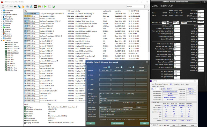
Task: Switch to Mainboard tab in CPU-Z
Action: click(x=159, y=84)
